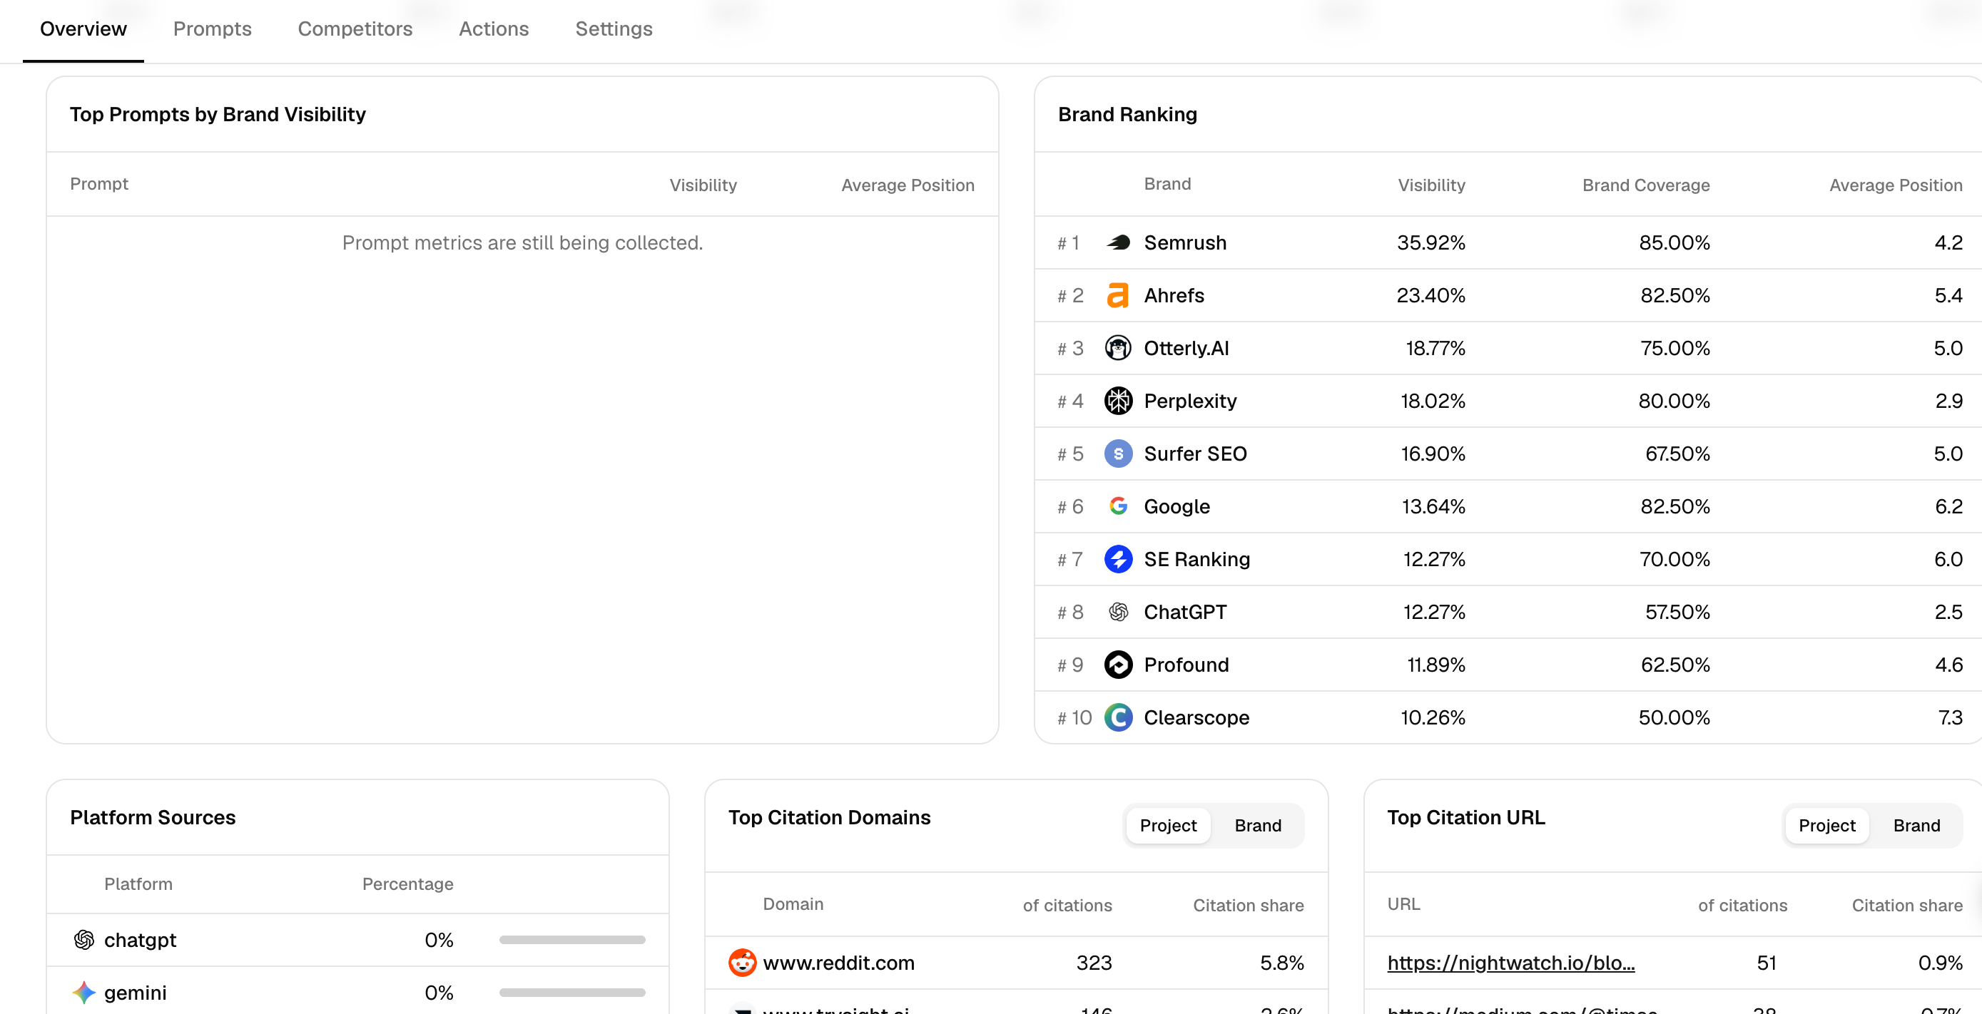Screen dimensions: 1982x1014
Task: Go to the Competitors tab
Action: pyautogui.click(x=355, y=29)
